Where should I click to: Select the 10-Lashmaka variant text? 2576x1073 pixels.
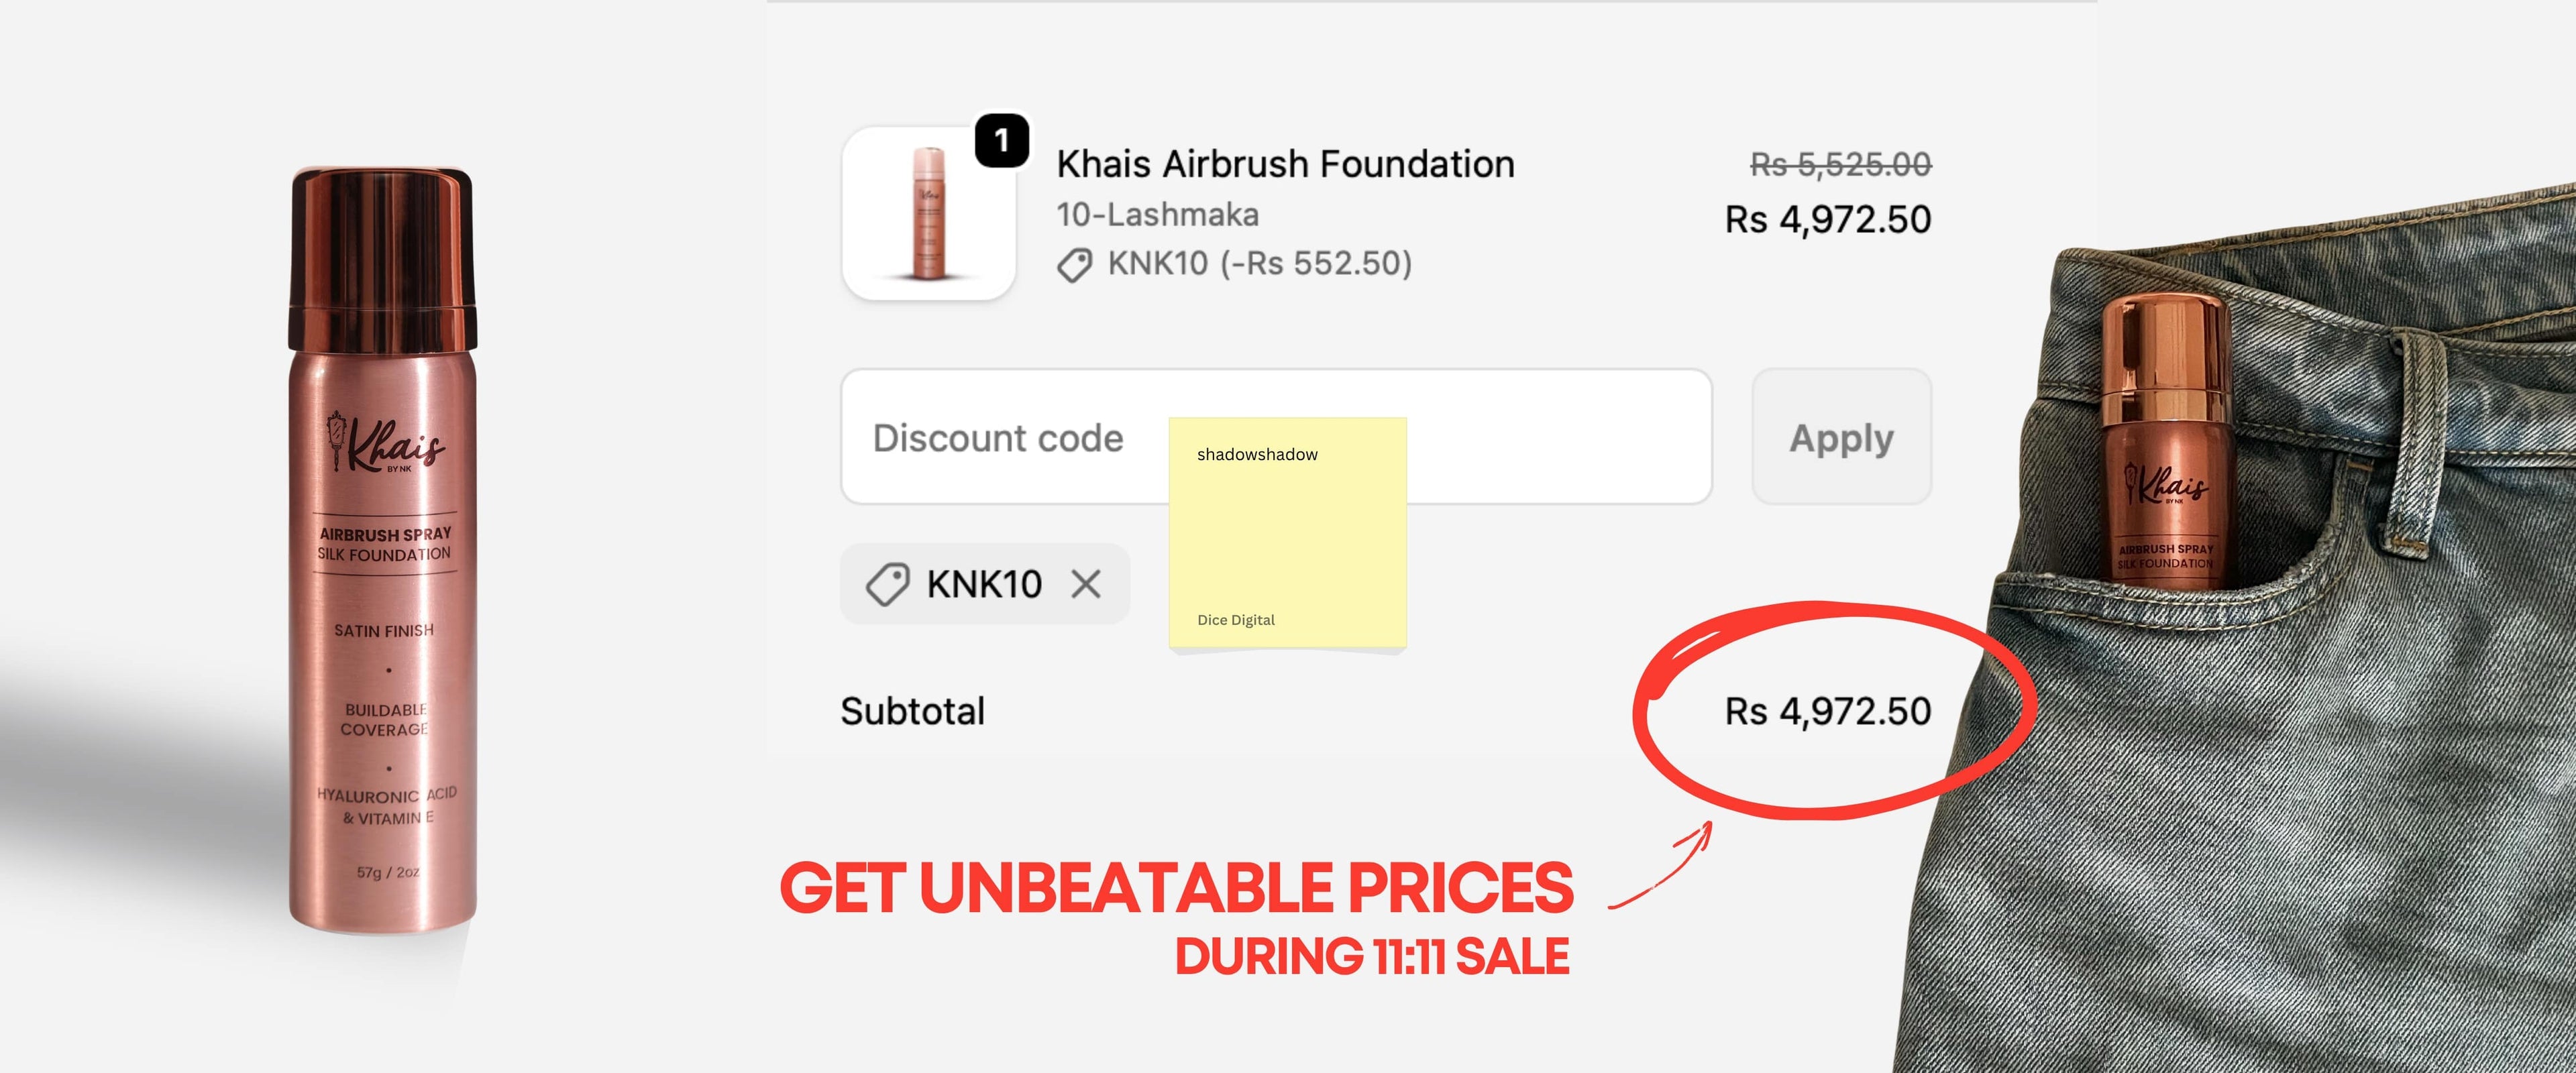pos(1157,214)
